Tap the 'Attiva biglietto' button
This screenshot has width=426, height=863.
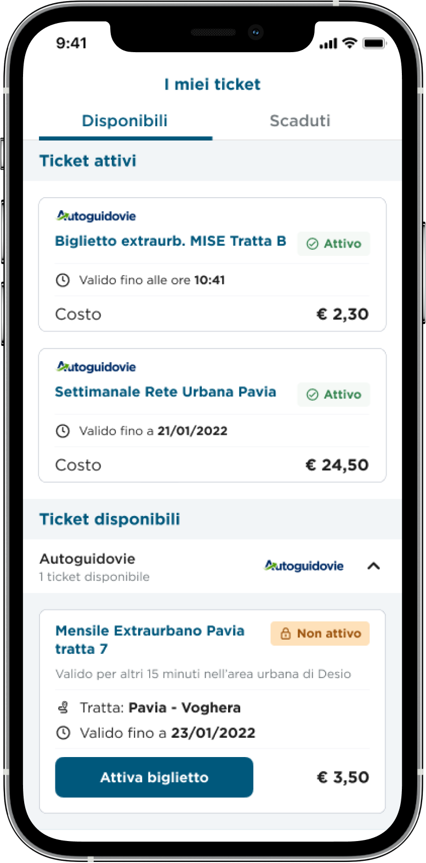click(154, 777)
